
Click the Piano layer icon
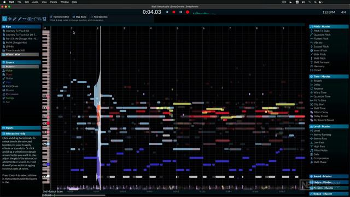(x=4, y=74)
